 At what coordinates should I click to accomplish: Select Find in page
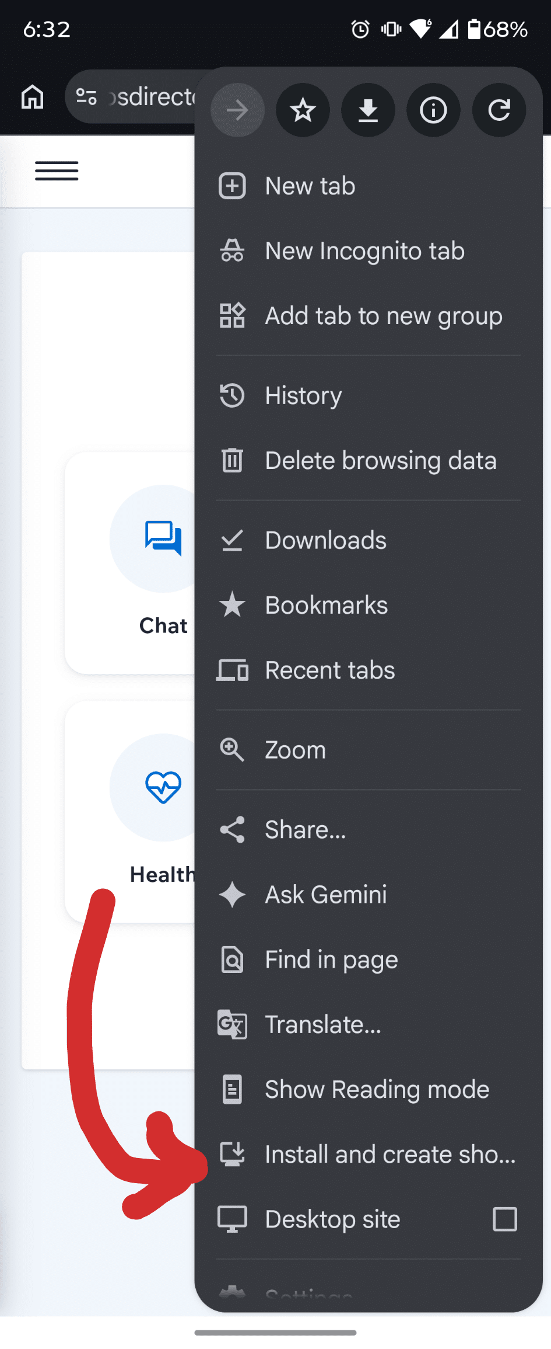point(368,959)
